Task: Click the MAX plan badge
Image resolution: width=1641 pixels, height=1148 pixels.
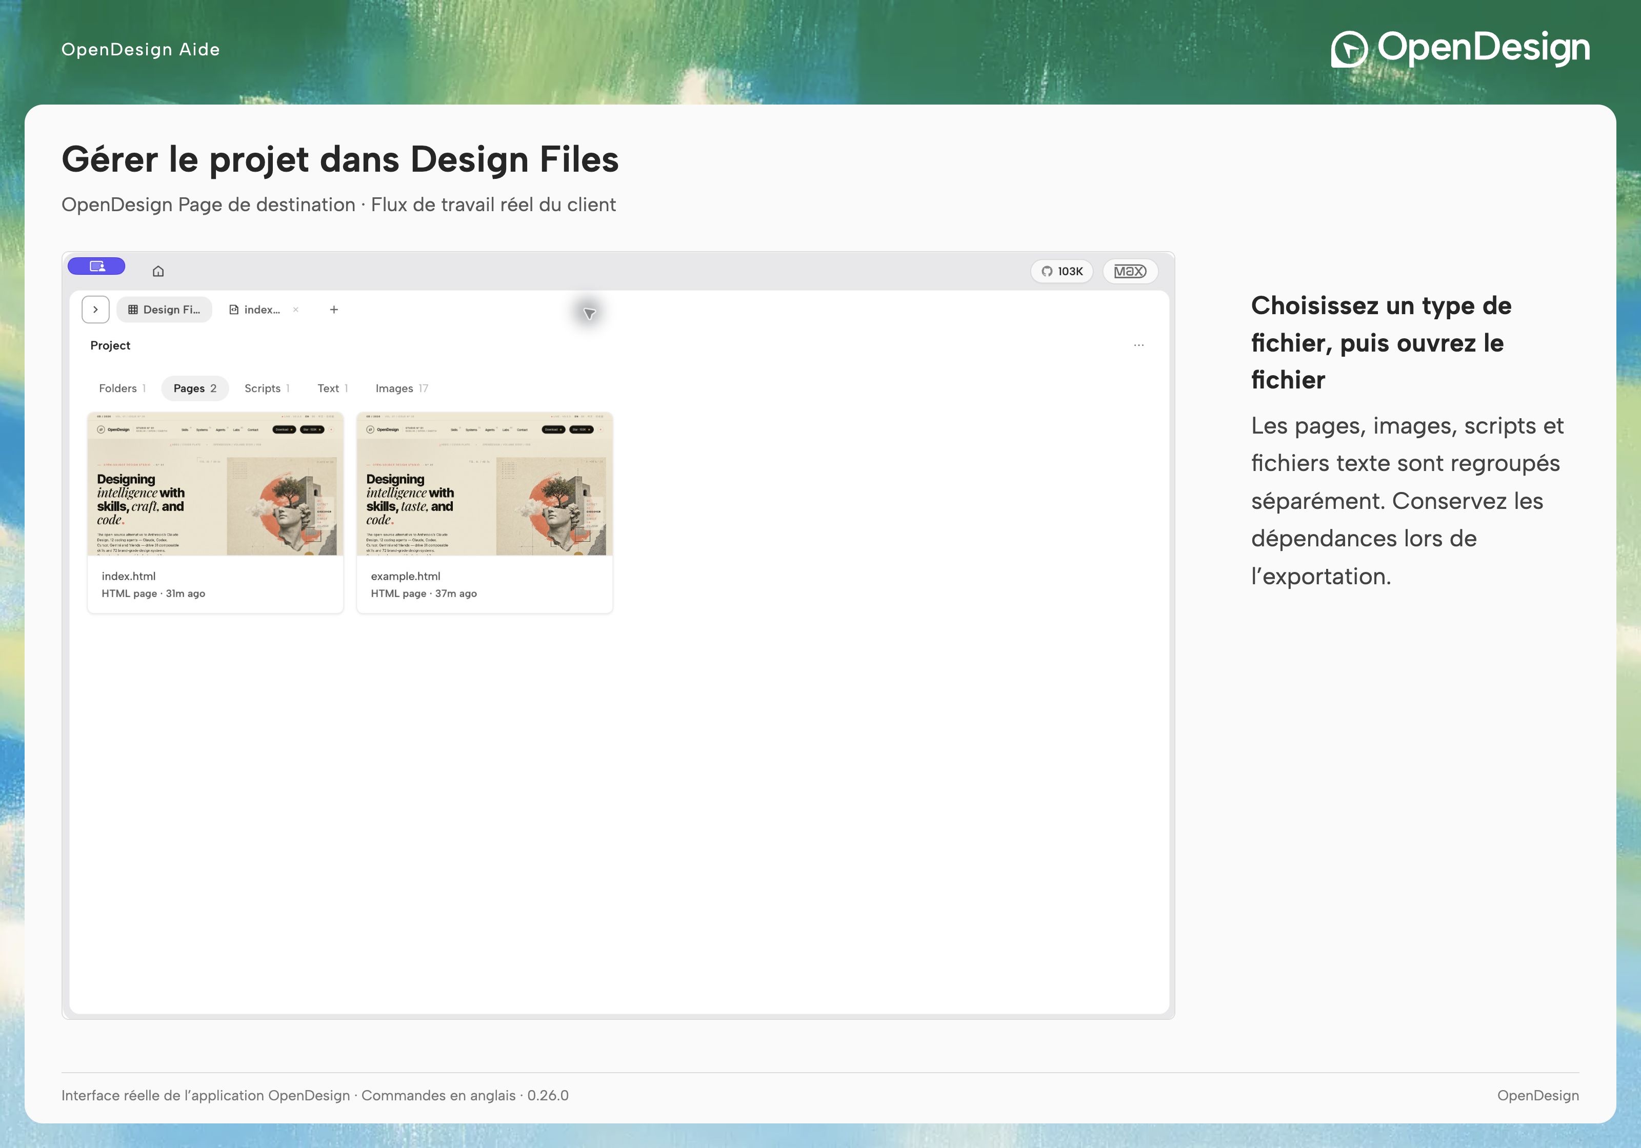Action: coord(1130,272)
